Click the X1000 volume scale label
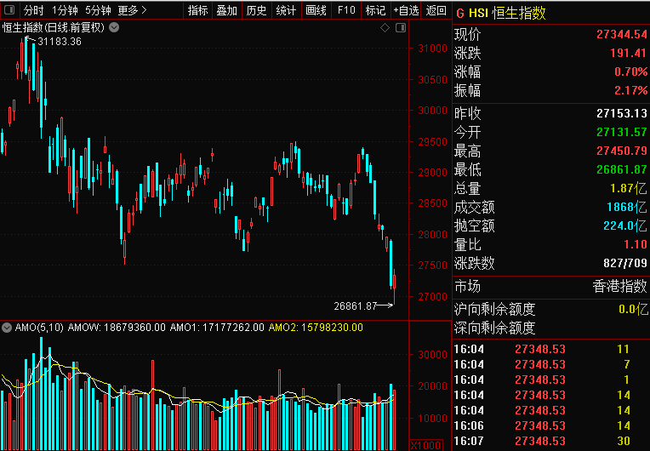This screenshot has height=451, width=650. 426,446
